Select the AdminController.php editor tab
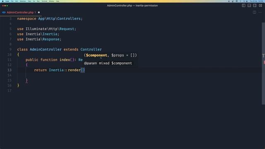The width and height of the screenshot is (265, 149). point(21,12)
